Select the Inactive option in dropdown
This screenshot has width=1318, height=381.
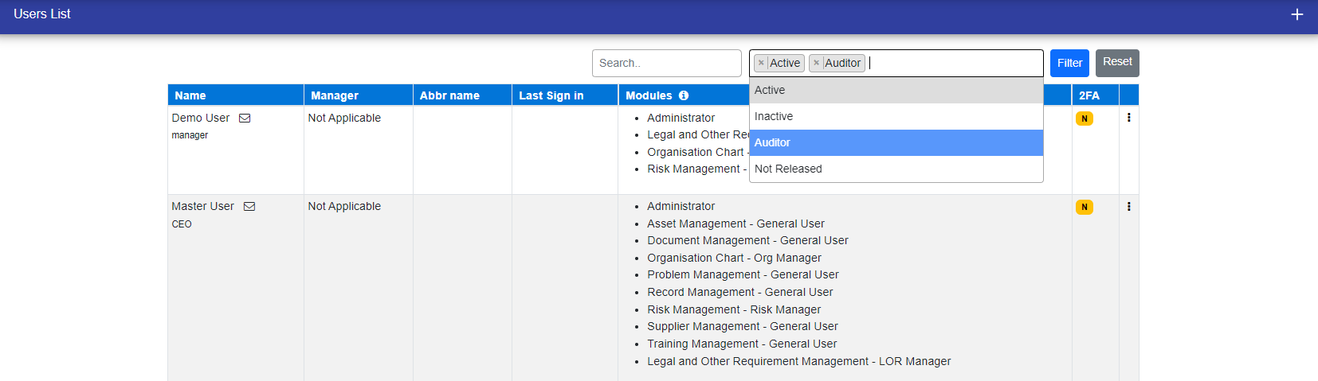pyautogui.click(x=896, y=116)
